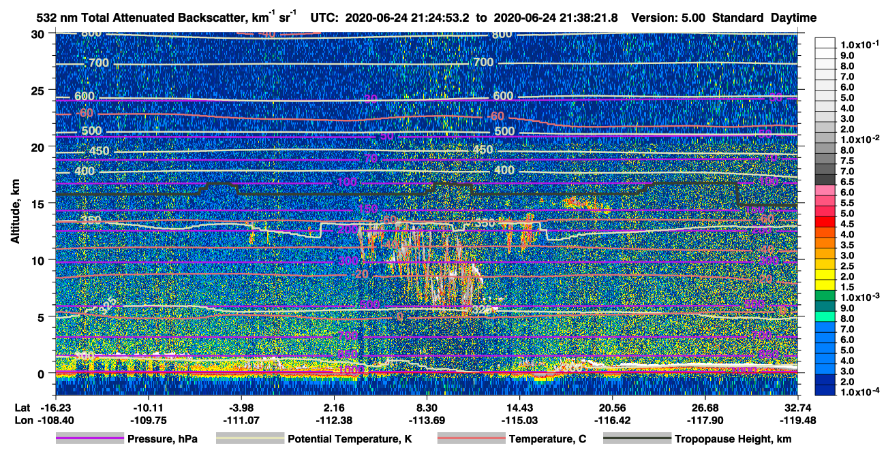This screenshot has height=454, width=886.
Task: Click longitude value '-119.48'
Action: [798, 420]
